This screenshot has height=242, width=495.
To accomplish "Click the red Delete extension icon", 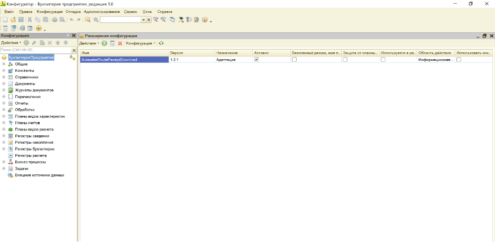I will [x=120, y=43].
